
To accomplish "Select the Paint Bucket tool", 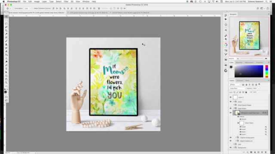I will pyautogui.click(x=6, y=55).
